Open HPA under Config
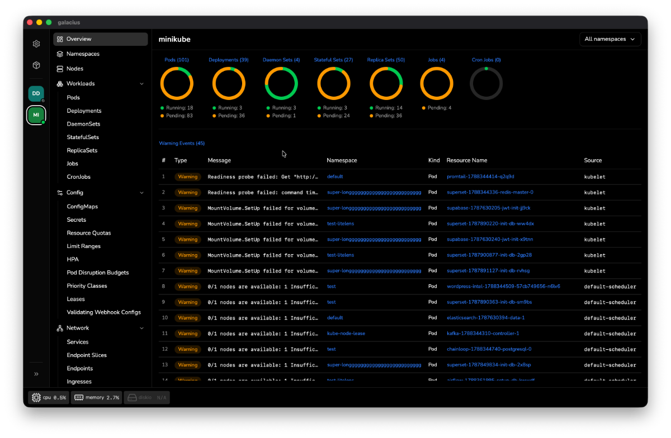 click(73, 259)
